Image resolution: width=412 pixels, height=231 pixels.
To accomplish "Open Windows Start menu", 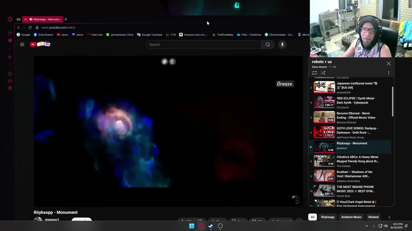I will coord(192,226).
